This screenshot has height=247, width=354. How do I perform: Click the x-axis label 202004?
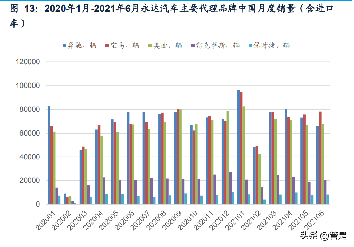(93, 220)
